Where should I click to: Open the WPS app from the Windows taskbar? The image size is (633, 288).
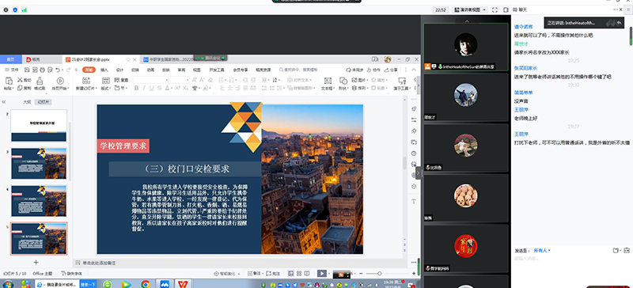tap(183, 284)
